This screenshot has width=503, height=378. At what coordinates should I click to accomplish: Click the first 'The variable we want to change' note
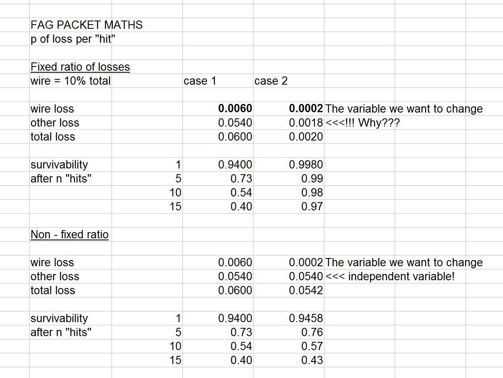click(x=404, y=109)
